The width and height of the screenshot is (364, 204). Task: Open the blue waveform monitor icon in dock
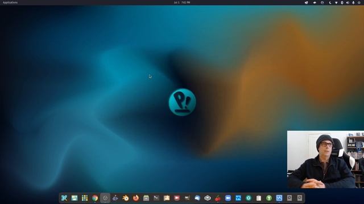pos(238,198)
